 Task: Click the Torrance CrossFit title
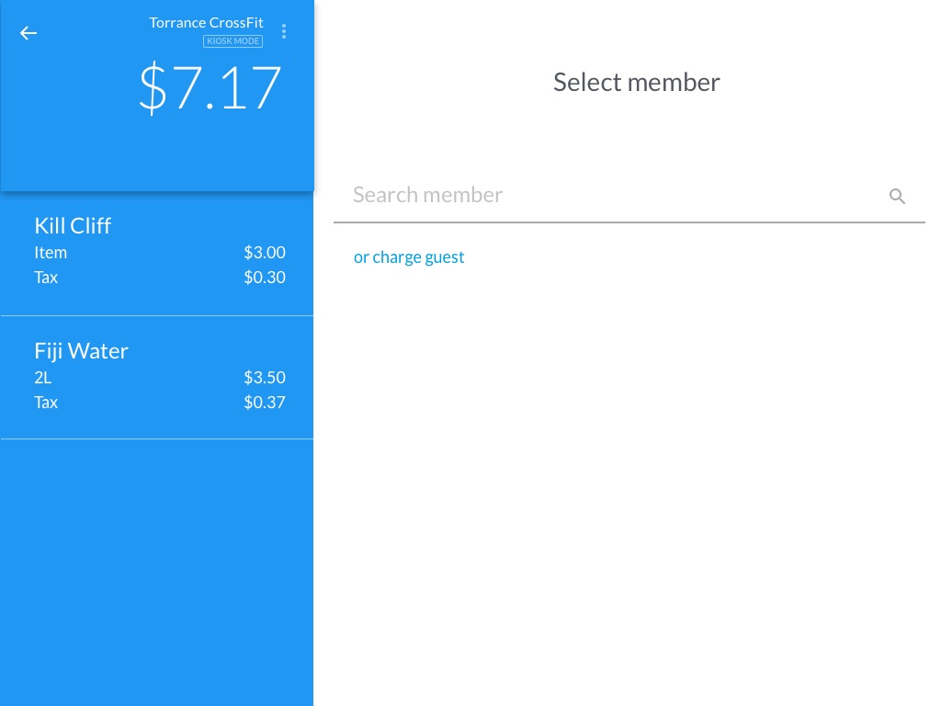coord(206,23)
